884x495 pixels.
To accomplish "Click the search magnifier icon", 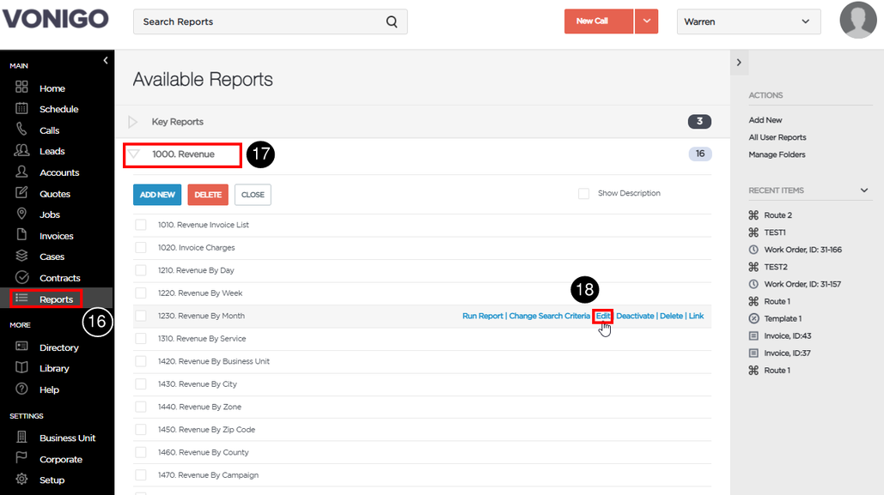I will point(391,22).
